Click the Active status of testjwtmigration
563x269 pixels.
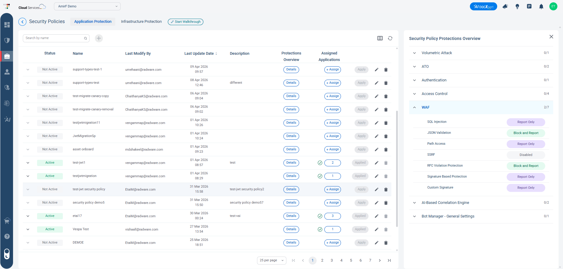50,176
